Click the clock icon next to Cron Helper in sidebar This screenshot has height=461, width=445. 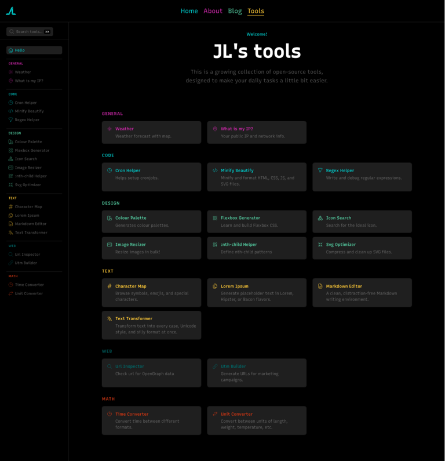point(10,103)
